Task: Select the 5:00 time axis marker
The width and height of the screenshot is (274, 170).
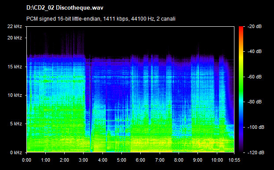Action: pos(122,160)
